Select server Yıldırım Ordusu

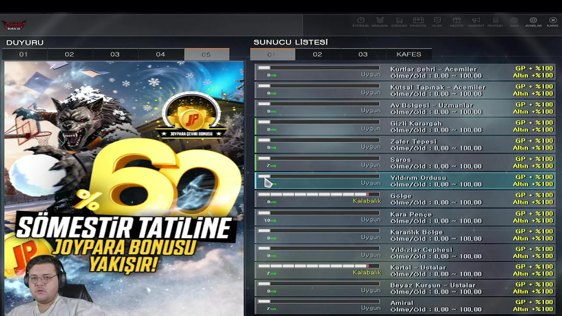pyautogui.click(x=405, y=181)
